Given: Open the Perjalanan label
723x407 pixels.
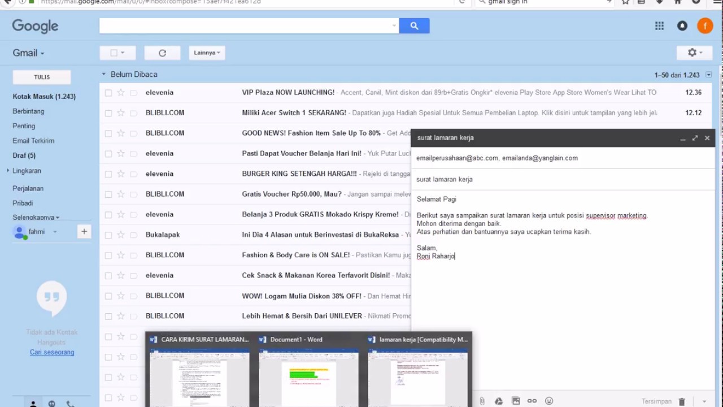Looking at the screenshot, I should point(28,188).
